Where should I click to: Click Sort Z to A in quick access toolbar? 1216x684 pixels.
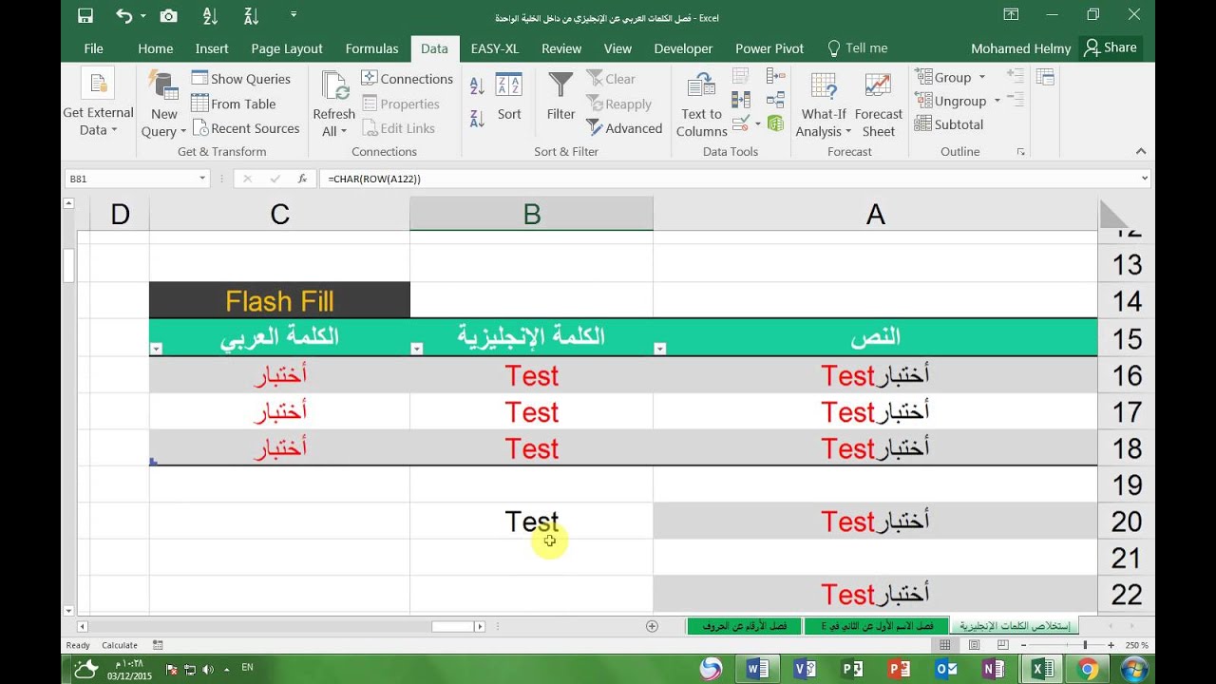[x=252, y=15]
